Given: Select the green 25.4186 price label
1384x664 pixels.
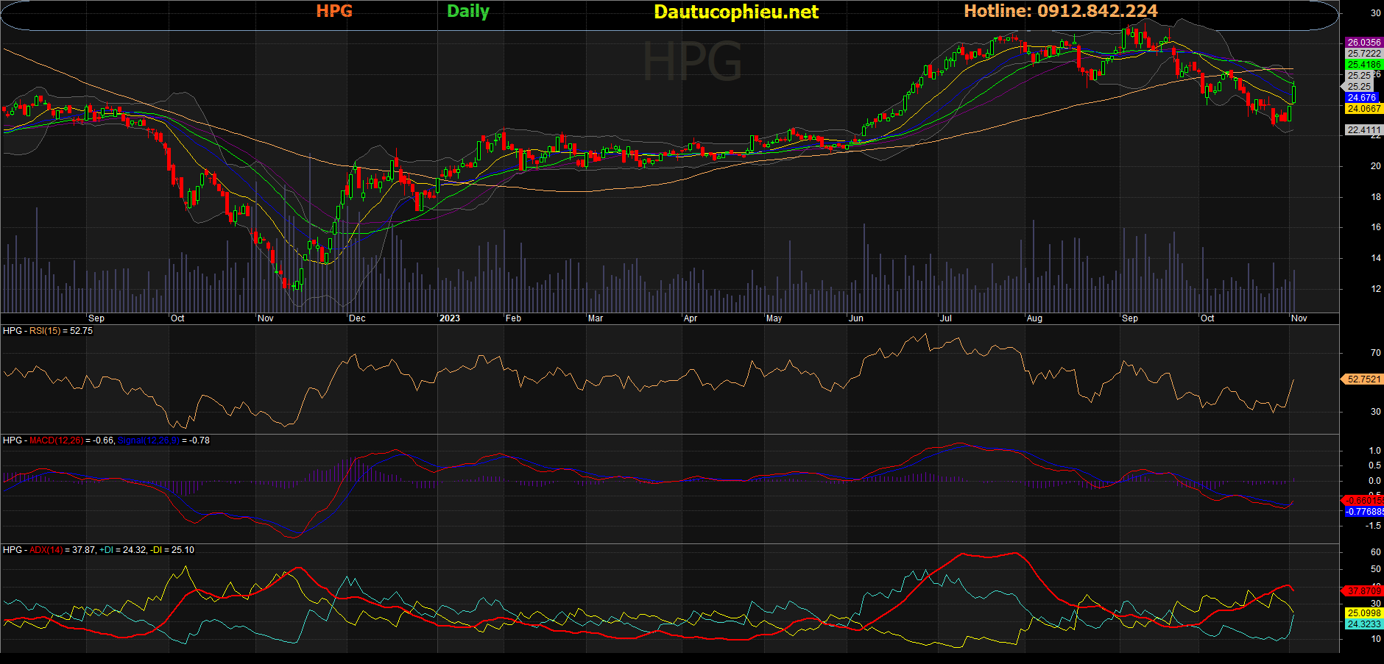Looking at the screenshot, I should pos(1363,65).
